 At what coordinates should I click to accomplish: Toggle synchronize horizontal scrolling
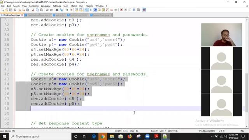pos(81,10)
